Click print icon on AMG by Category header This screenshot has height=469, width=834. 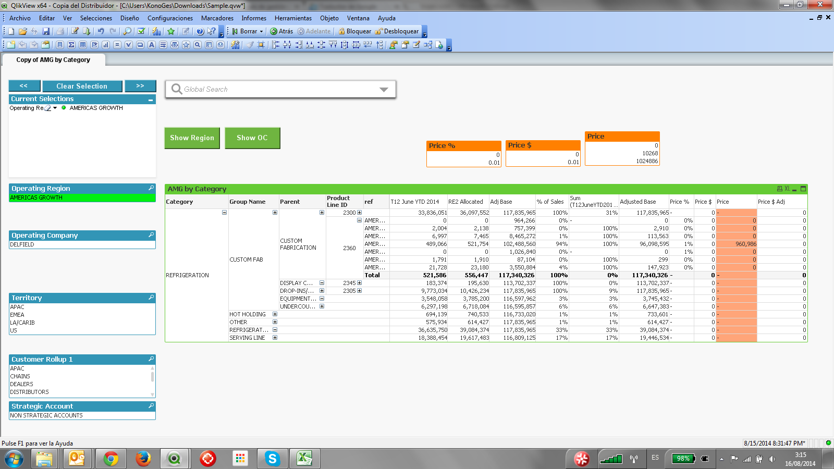pyautogui.click(x=780, y=189)
